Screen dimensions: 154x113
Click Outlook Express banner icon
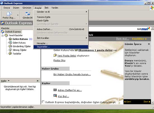pos(3,23)
